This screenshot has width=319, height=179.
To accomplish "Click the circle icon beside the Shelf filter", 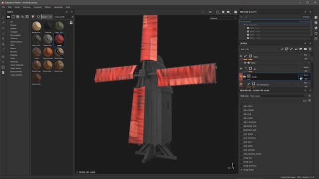I will 38,17.
